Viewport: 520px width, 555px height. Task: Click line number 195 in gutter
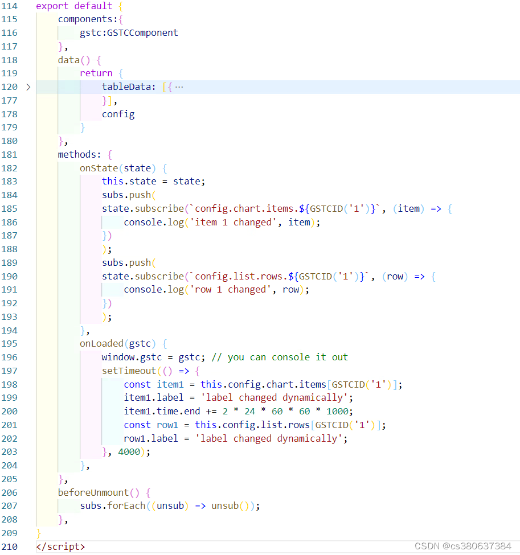[x=10, y=344]
